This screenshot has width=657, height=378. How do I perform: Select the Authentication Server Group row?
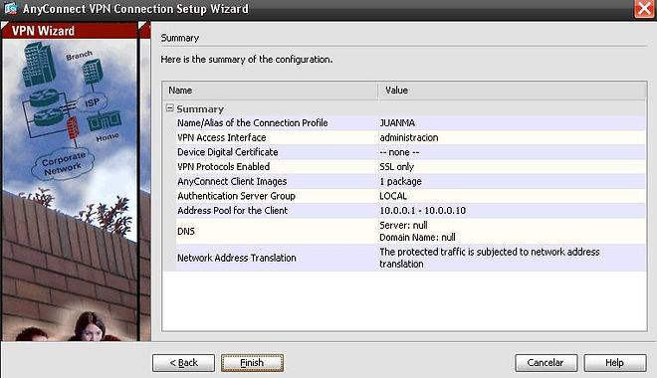(x=410, y=196)
